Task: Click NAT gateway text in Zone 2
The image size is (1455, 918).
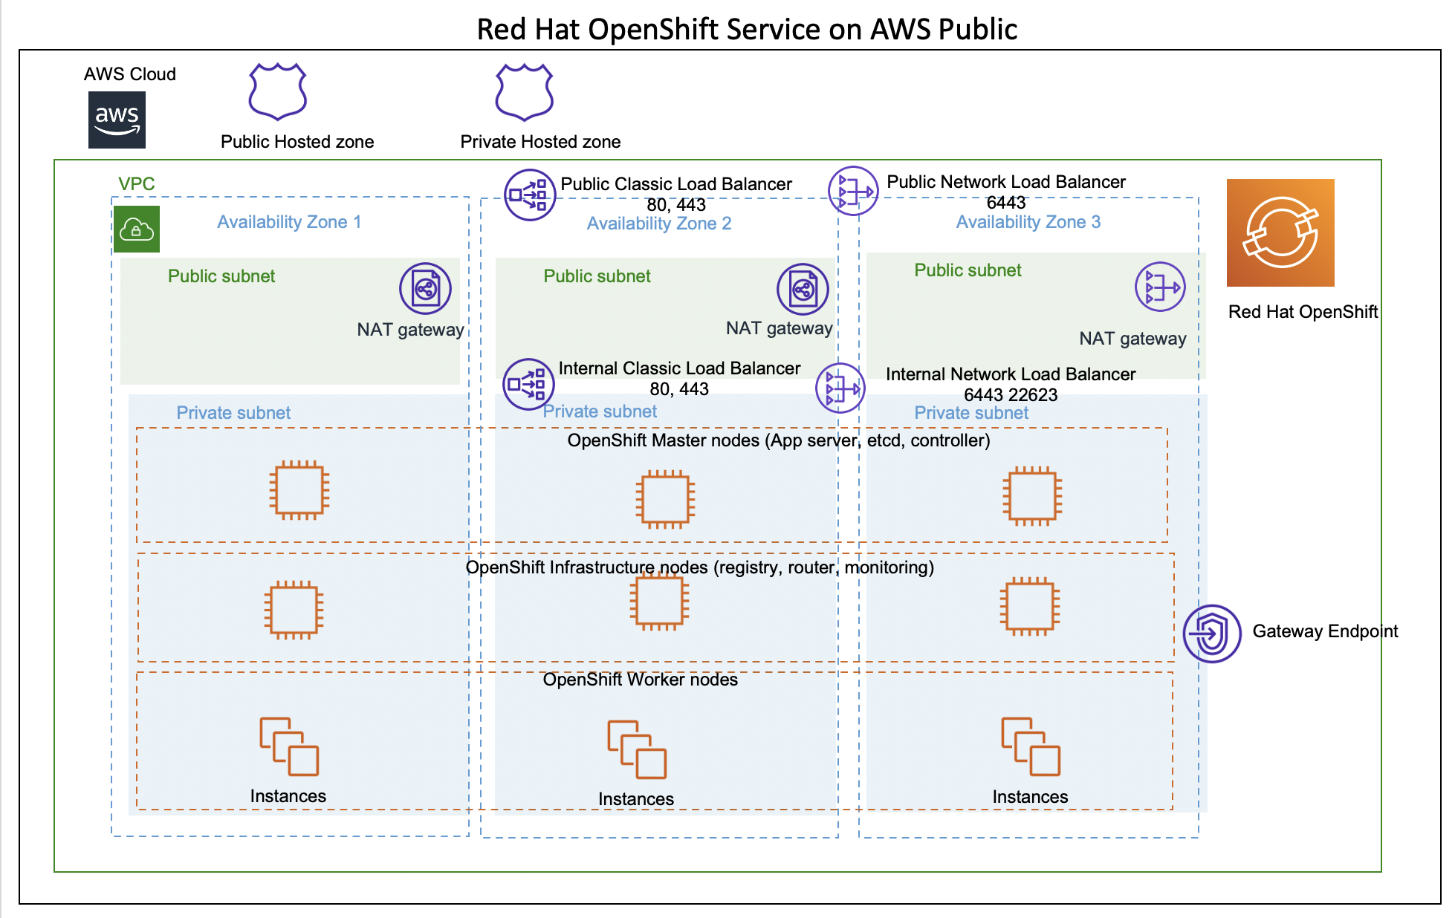Action: 779,328
